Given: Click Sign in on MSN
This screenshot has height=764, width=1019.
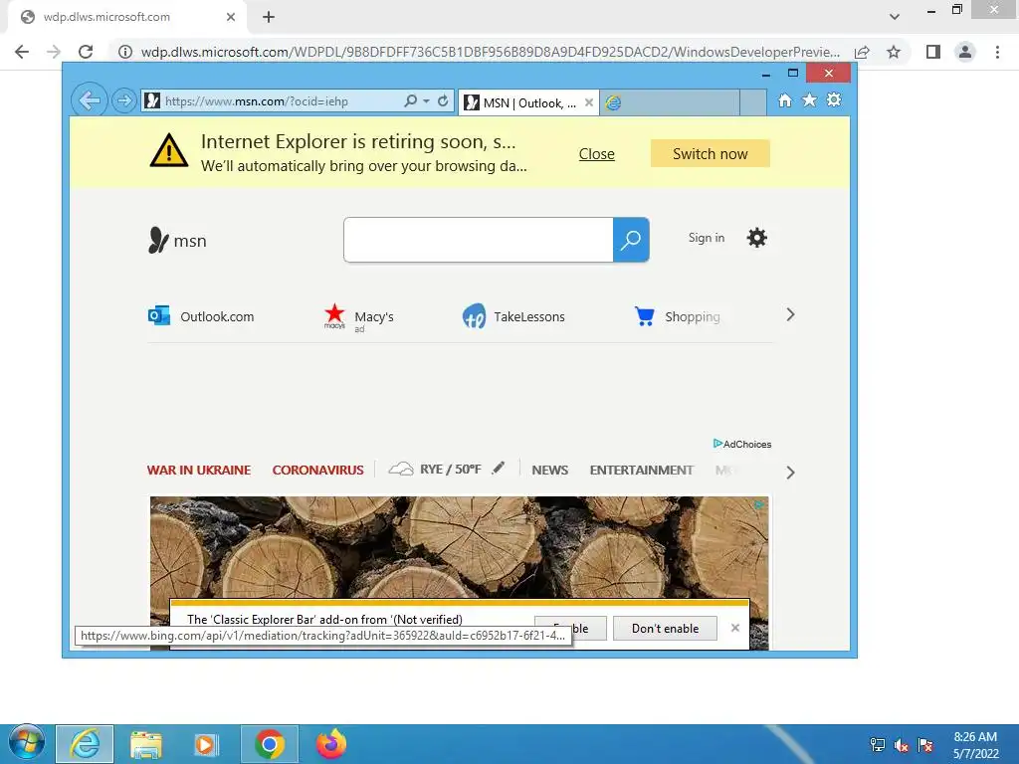Looking at the screenshot, I should coord(706,238).
